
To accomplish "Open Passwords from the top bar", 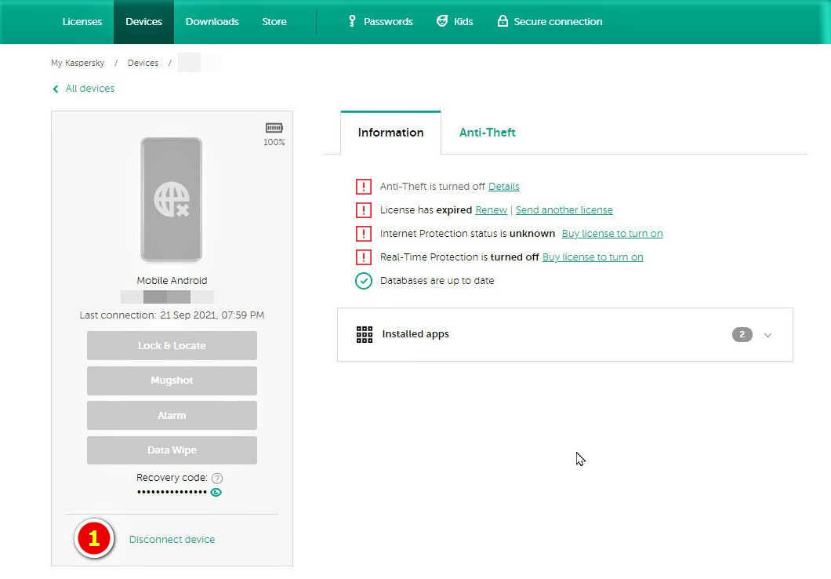I will tap(388, 22).
